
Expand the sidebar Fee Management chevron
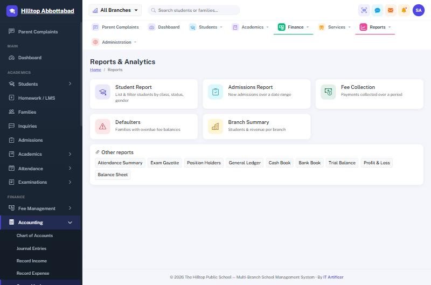[70, 208]
